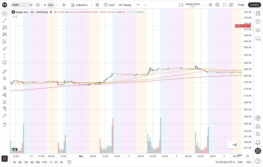Publish the chart idea
This screenshot has width=263, height=167.
click(x=255, y=5)
